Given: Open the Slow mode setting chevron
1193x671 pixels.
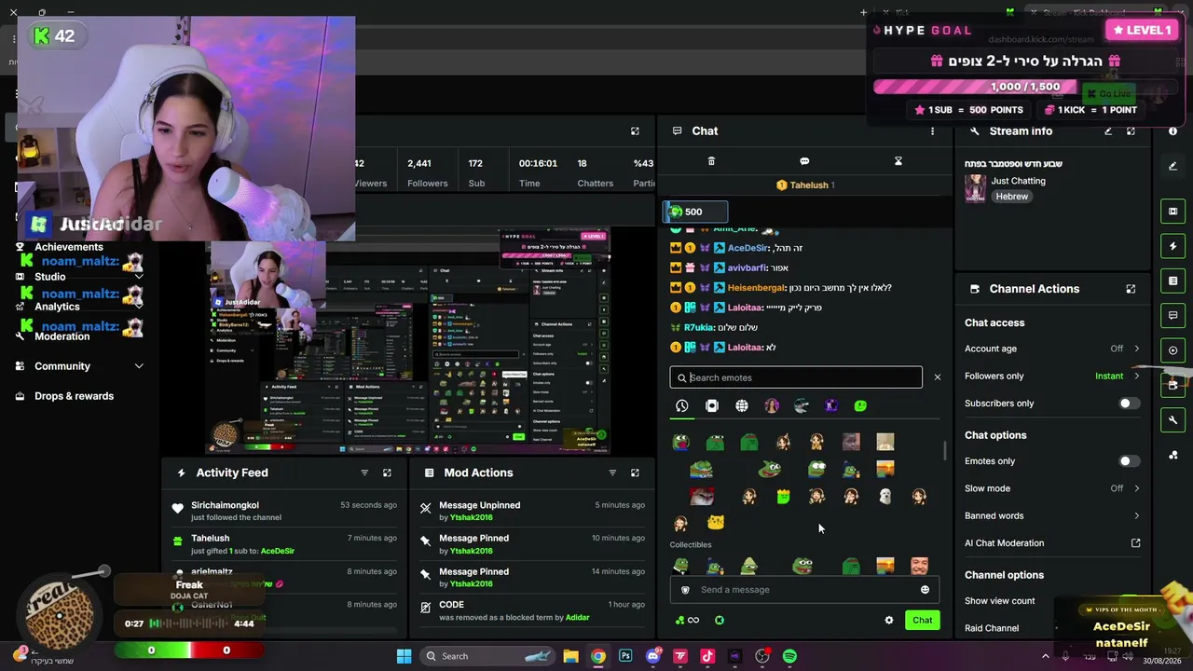Looking at the screenshot, I should (x=1136, y=488).
